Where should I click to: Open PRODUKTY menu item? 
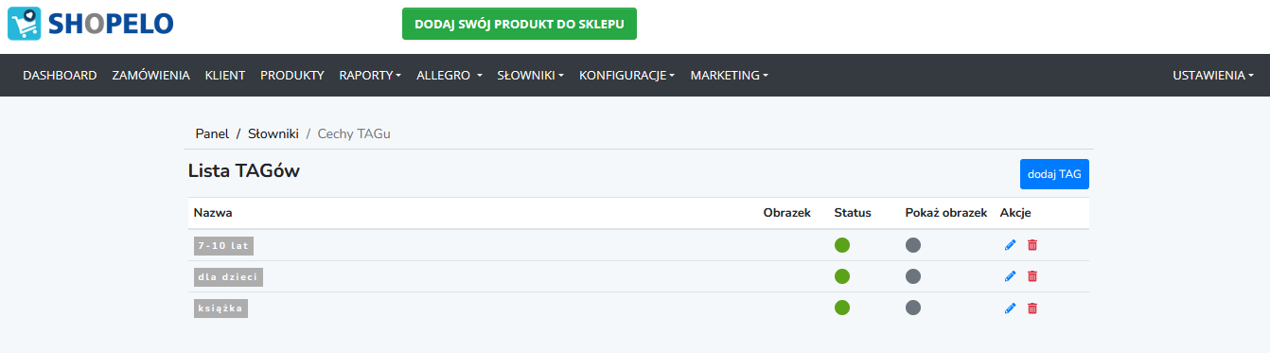[292, 75]
